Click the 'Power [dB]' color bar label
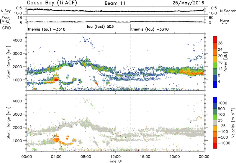Viewport: 236px width, 163px height. click(225, 62)
